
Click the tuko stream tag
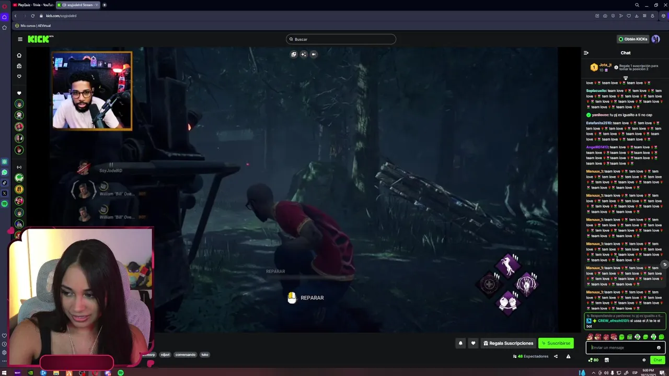point(205,355)
